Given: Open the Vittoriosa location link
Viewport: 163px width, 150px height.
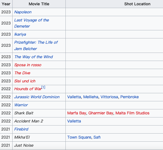Looking at the screenshot, I should (109, 97).
